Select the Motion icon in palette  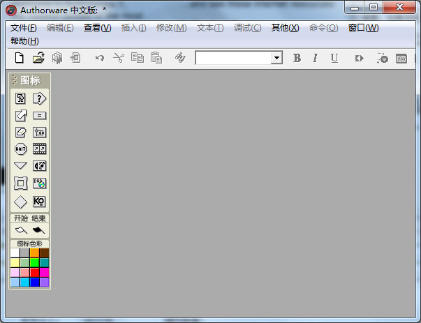tap(20, 116)
